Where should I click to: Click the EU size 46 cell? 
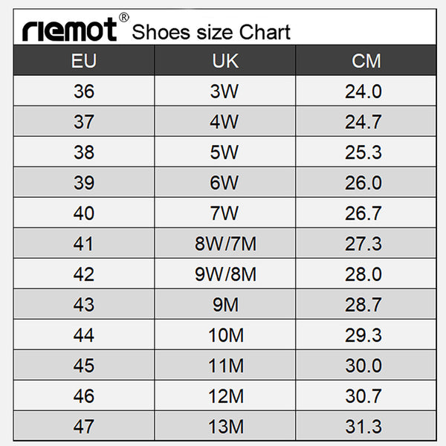(x=84, y=395)
